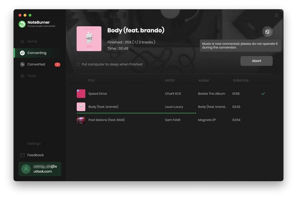Click the Feedback envelope icon
The height and width of the screenshot is (199, 297).
click(x=22, y=155)
